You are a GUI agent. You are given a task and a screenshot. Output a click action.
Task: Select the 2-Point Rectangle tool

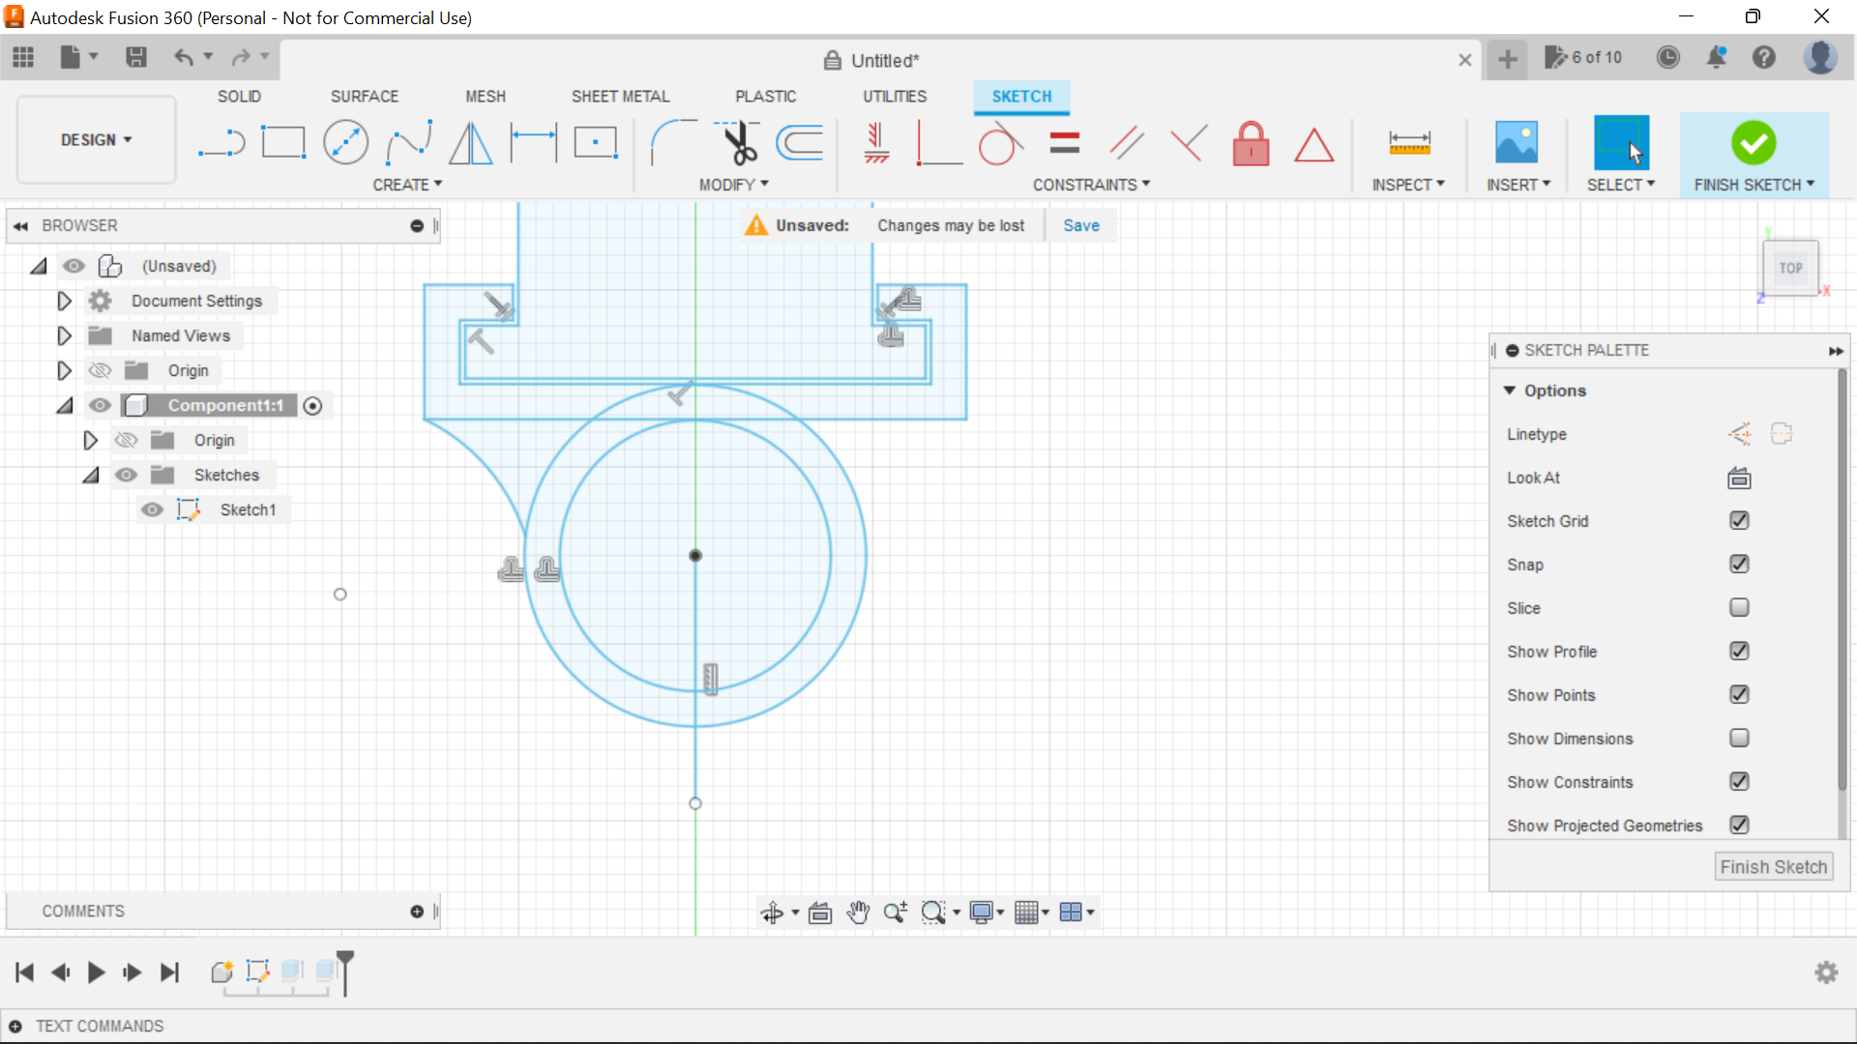(283, 142)
